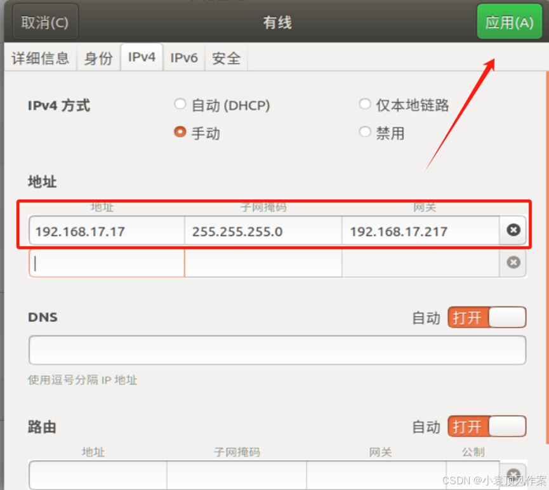Screen dimensions: 549x490
Task: Edit the gateway field 192.168.17.217
Action: pyautogui.click(x=421, y=230)
